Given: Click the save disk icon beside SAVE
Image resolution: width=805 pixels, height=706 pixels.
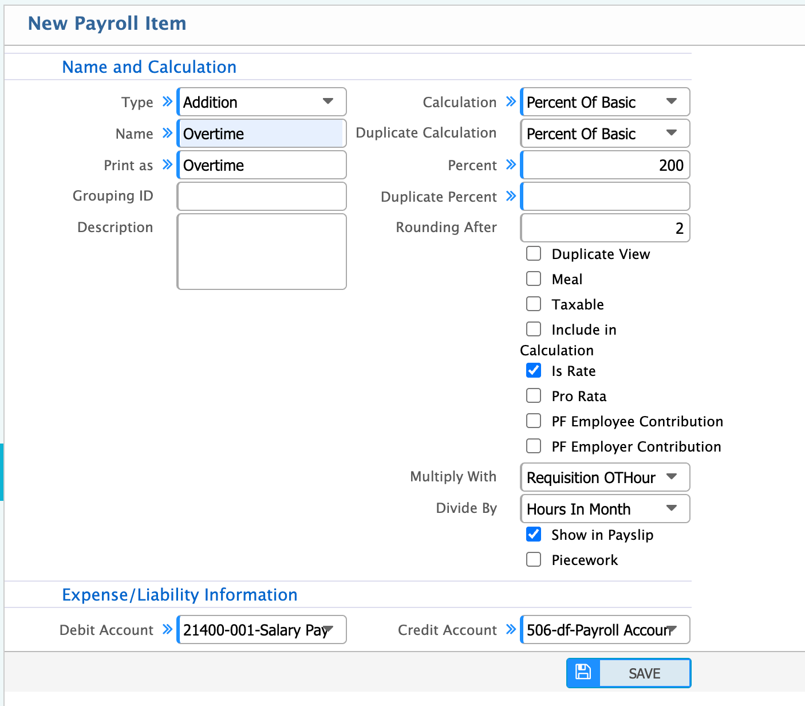Looking at the screenshot, I should (583, 673).
